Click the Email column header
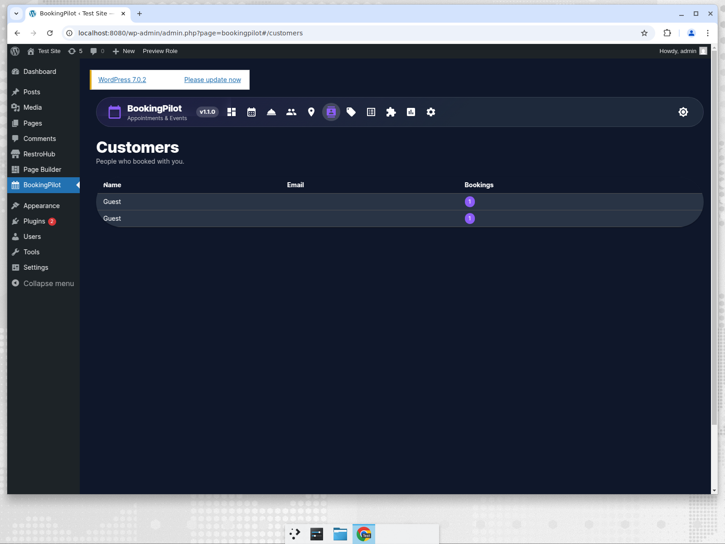This screenshot has width=725, height=544. coord(295,185)
